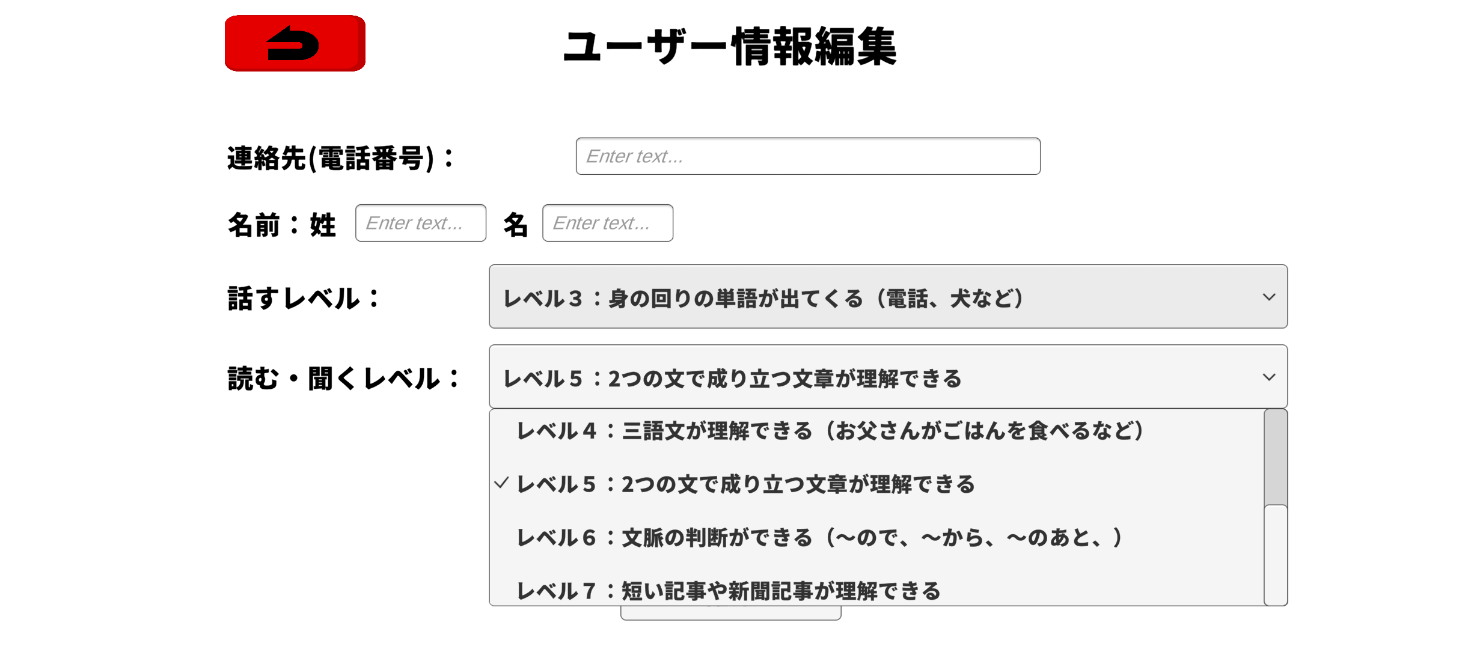Pick レベル6：文脈の判断ができる option
1462x649 pixels.
[818, 538]
